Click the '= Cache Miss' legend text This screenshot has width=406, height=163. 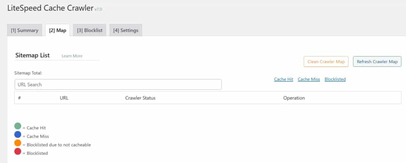tap(36, 137)
